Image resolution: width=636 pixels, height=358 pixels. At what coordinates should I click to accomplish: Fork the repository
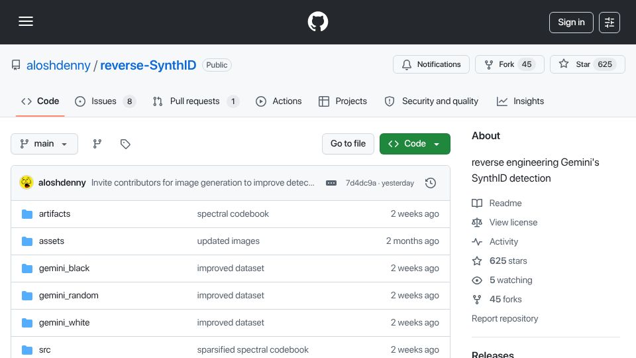(x=509, y=64)
